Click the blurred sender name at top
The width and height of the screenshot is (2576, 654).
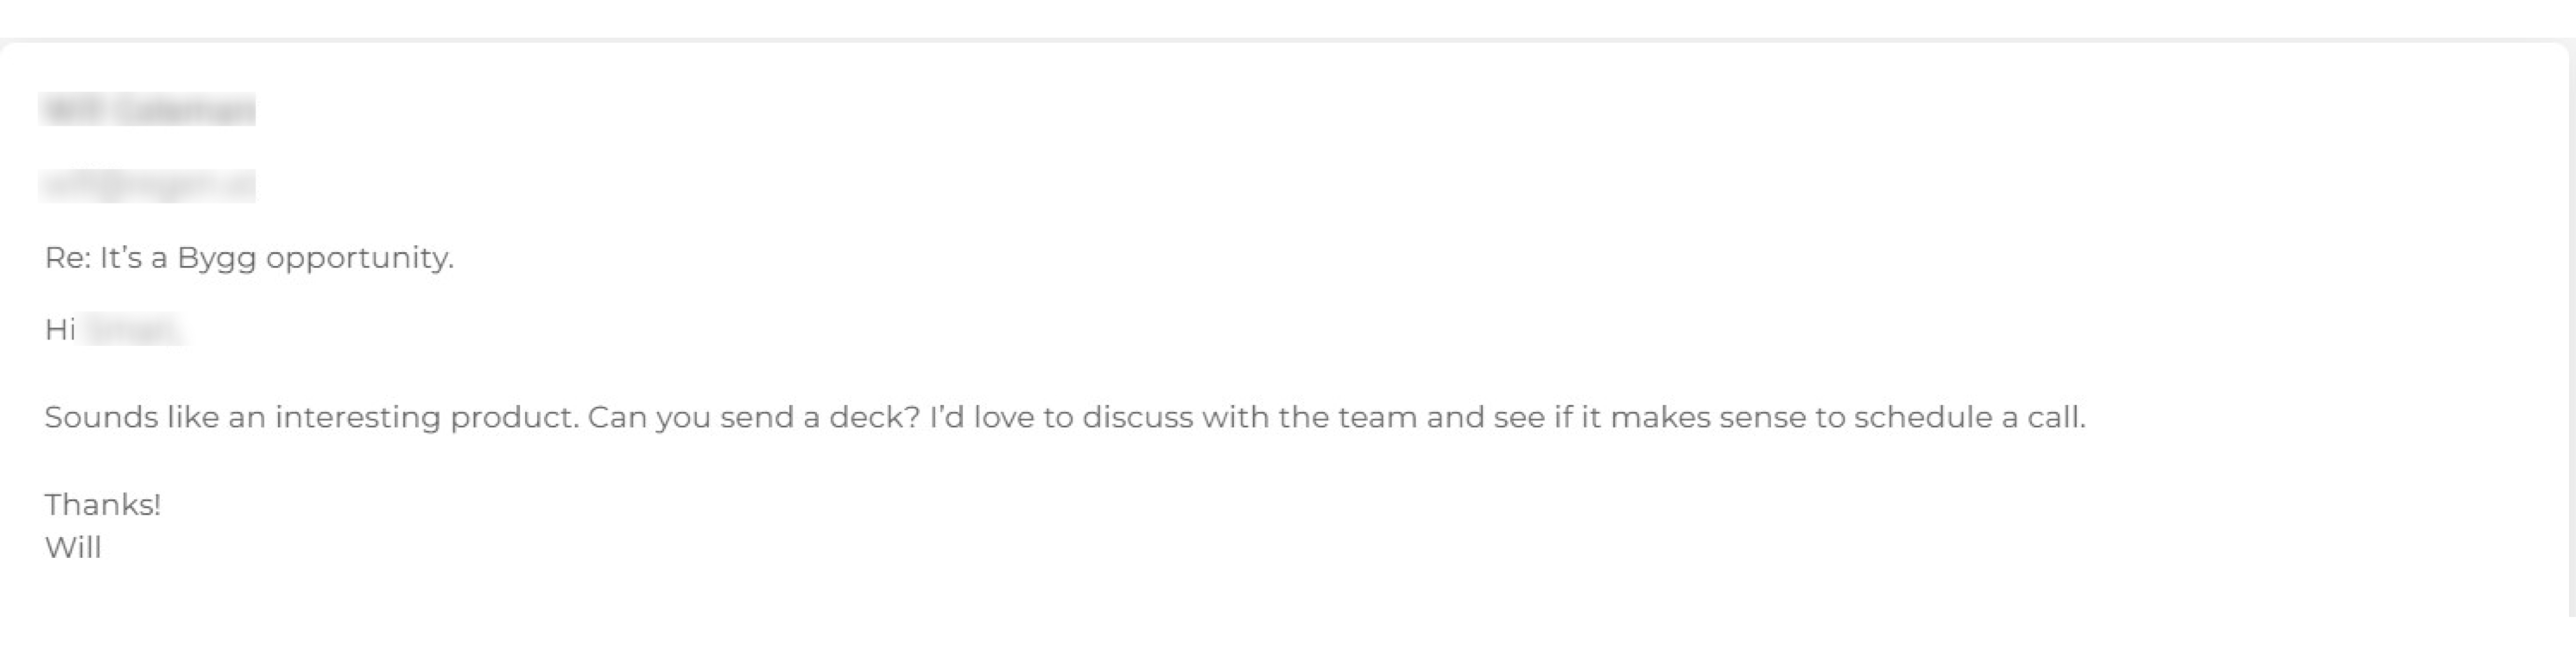click(x=147, y=109)
